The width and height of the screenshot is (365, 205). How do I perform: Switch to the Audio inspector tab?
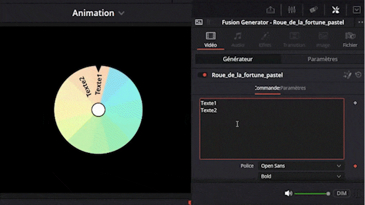point(238,40)
